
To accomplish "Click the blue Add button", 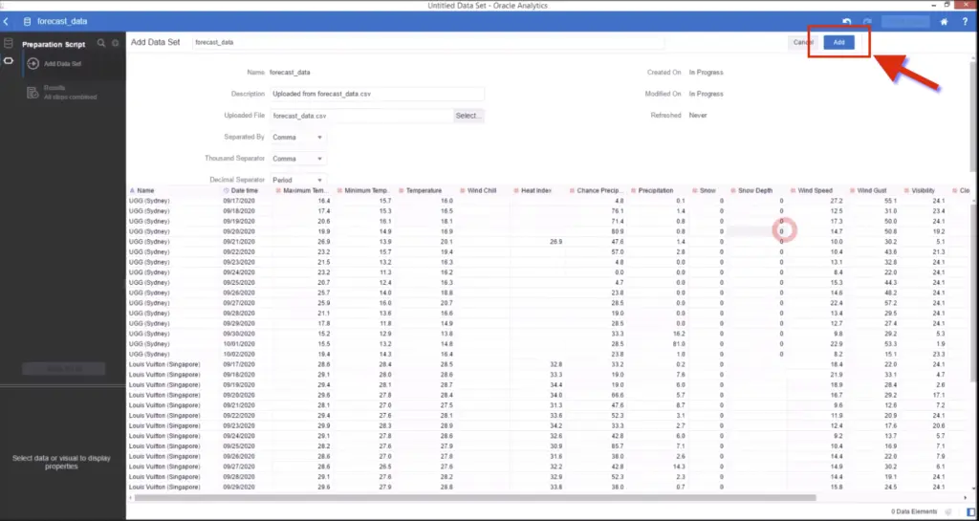I will click(x=838, y=43).
